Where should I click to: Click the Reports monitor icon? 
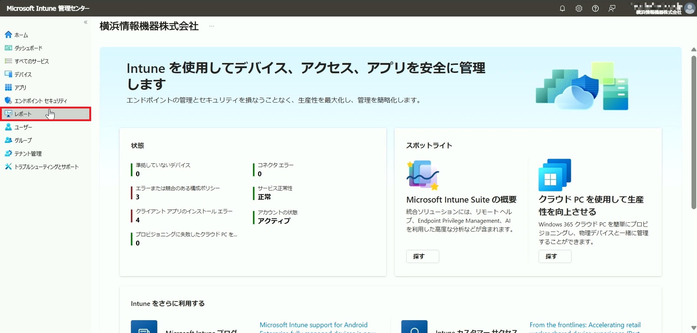click(8, 114)
